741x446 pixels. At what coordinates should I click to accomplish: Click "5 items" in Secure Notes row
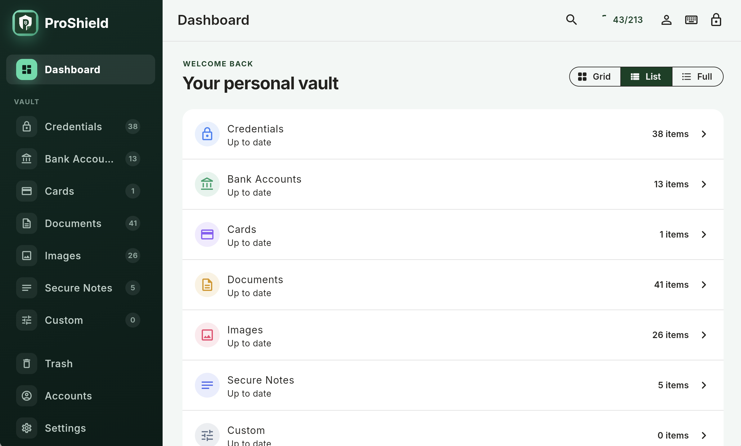point(673,385)
